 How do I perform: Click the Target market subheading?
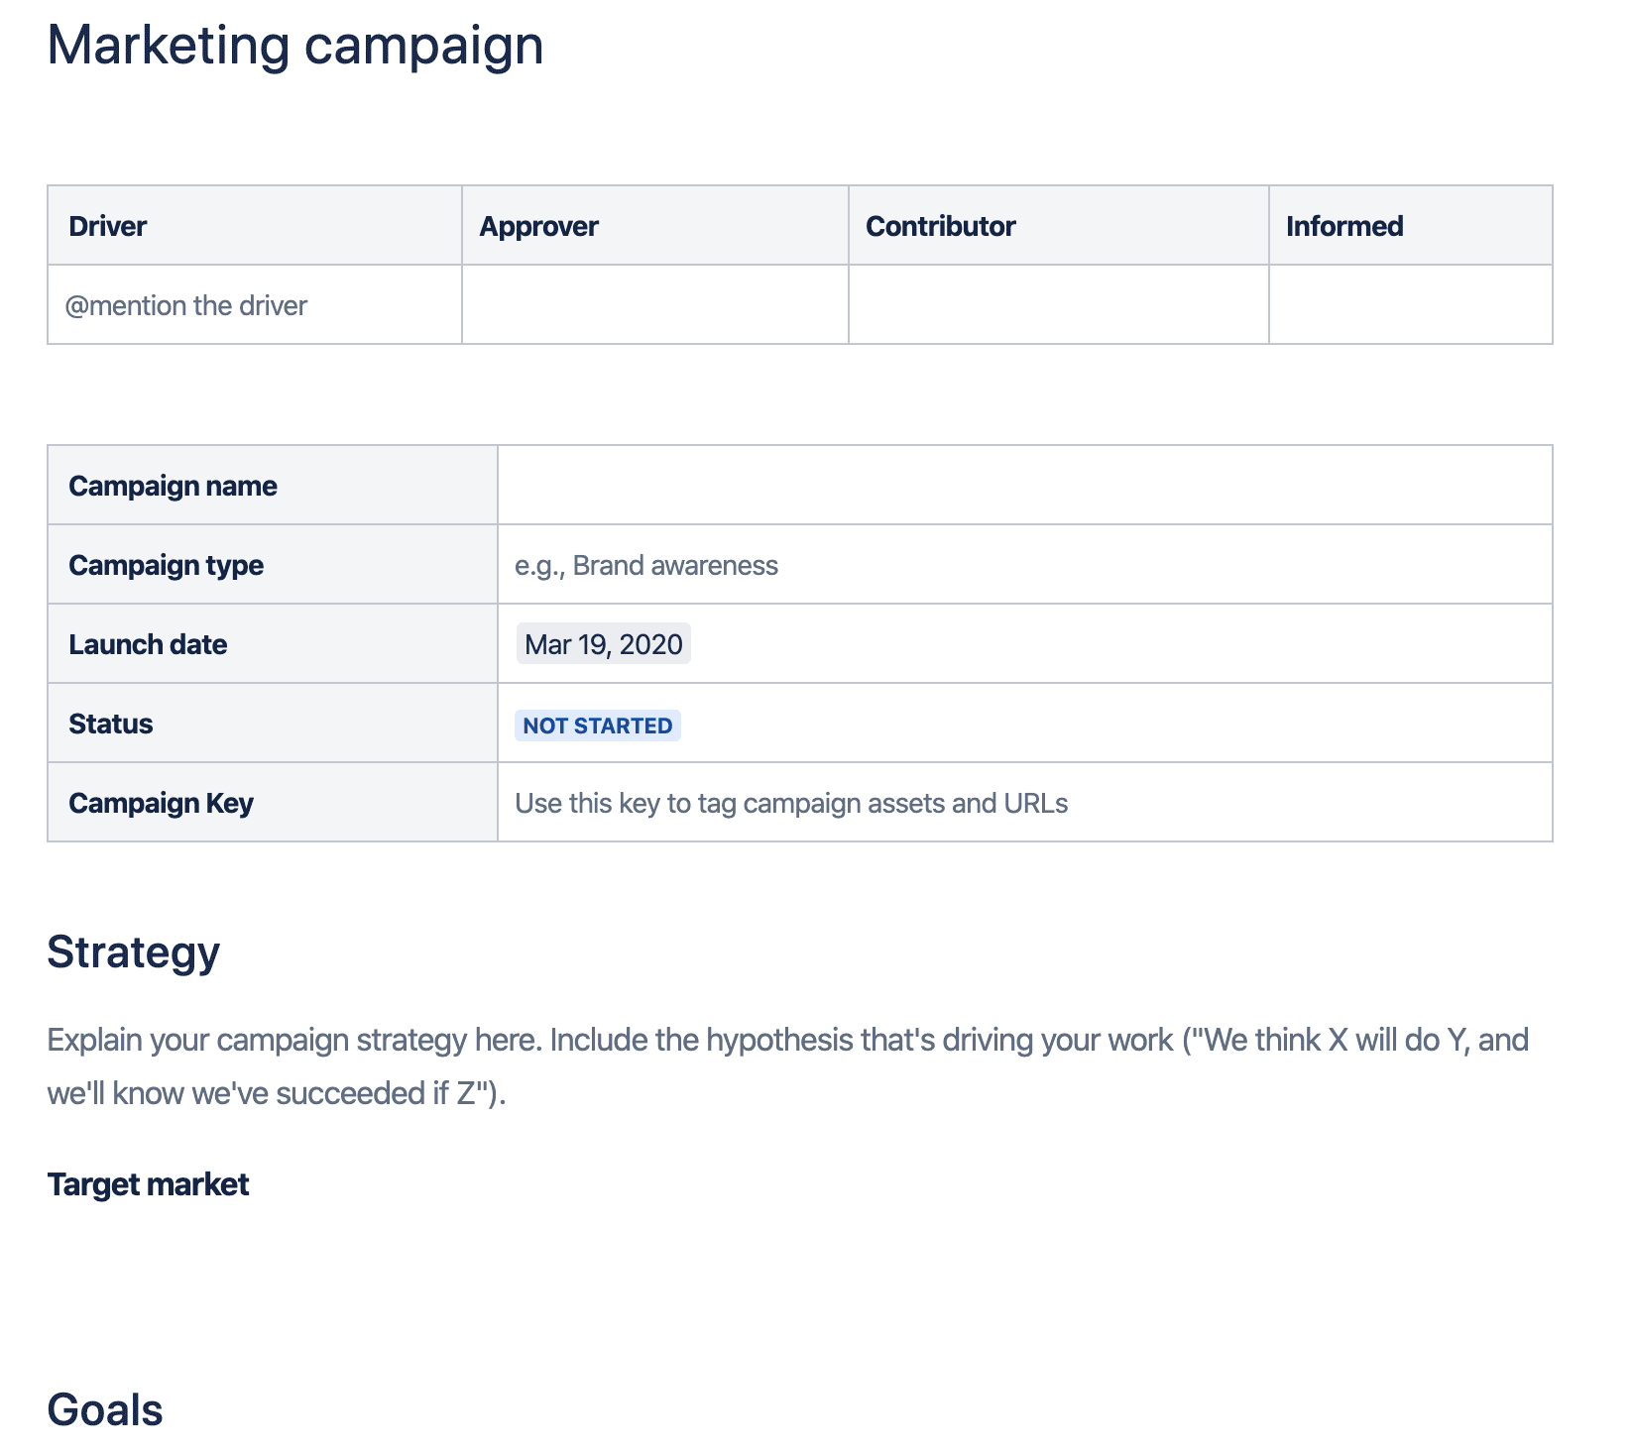149,1184
